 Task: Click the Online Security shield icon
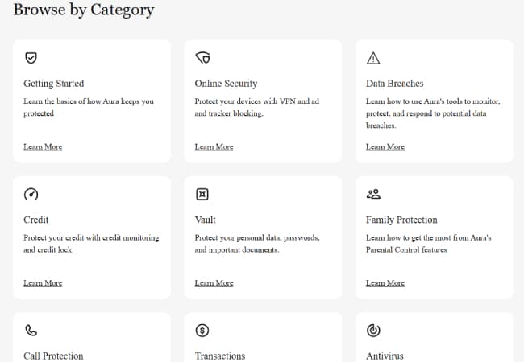[202, 58]
